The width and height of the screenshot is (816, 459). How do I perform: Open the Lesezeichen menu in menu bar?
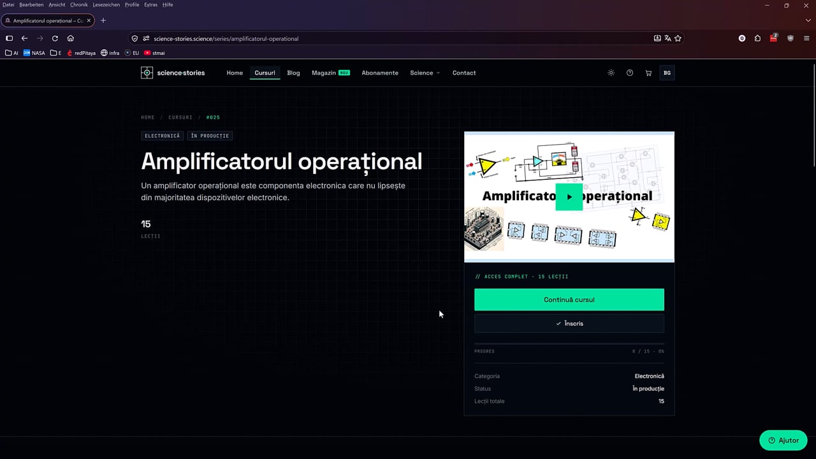[x=106, y=4]
